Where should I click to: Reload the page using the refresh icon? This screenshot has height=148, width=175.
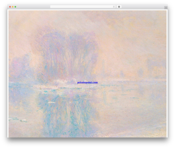114,7
